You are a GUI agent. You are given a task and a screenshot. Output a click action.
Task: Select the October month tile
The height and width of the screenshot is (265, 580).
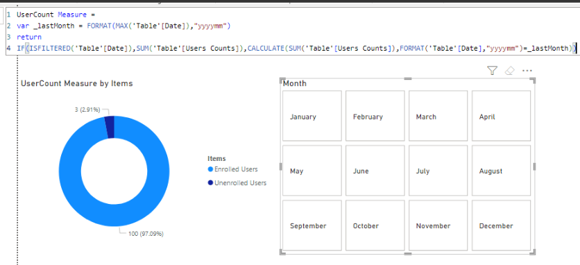pyautogui.click(x=375, y=225)
